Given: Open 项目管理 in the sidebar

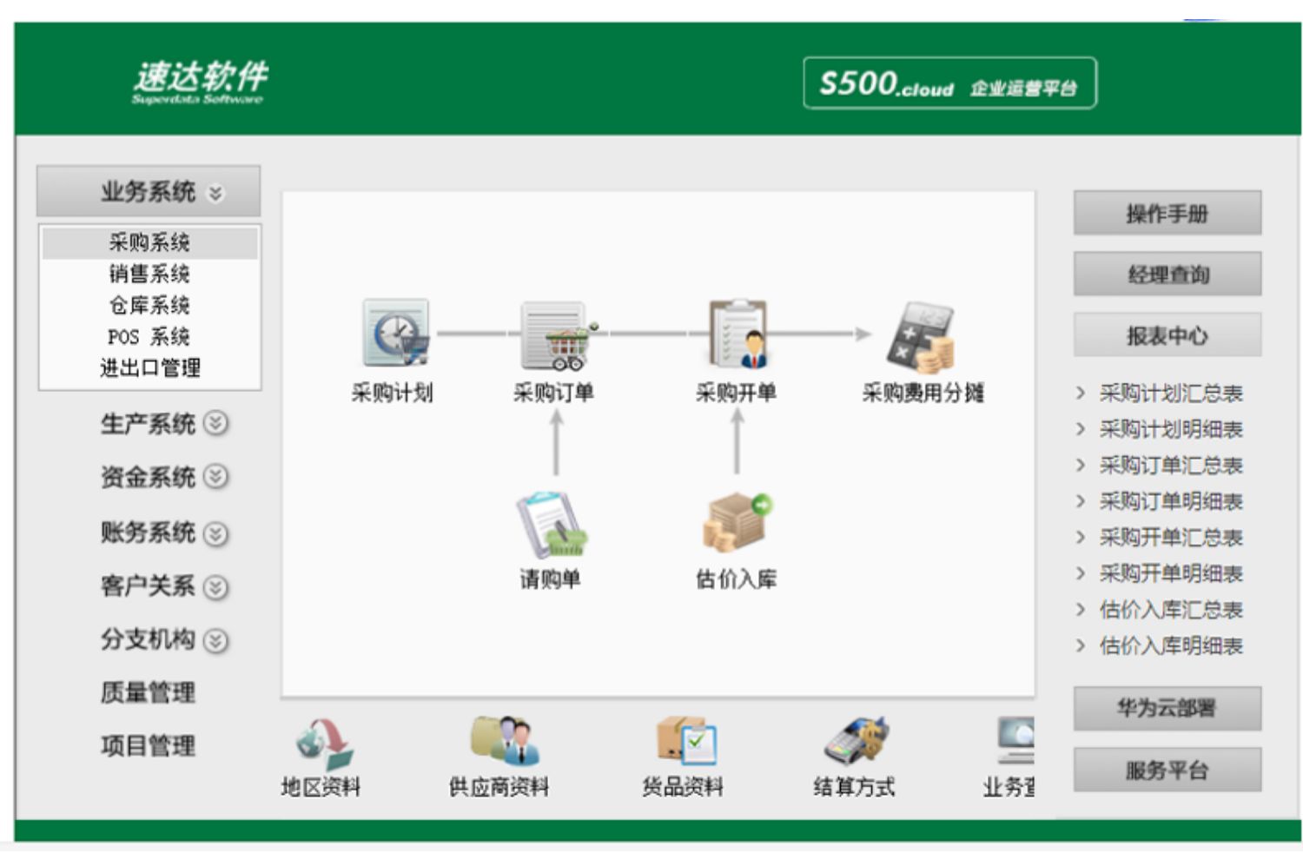Looking at the screenshot, I should pos(148,746).
